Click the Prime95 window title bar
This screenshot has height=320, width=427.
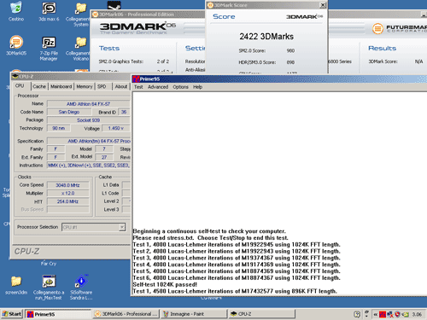279,79
